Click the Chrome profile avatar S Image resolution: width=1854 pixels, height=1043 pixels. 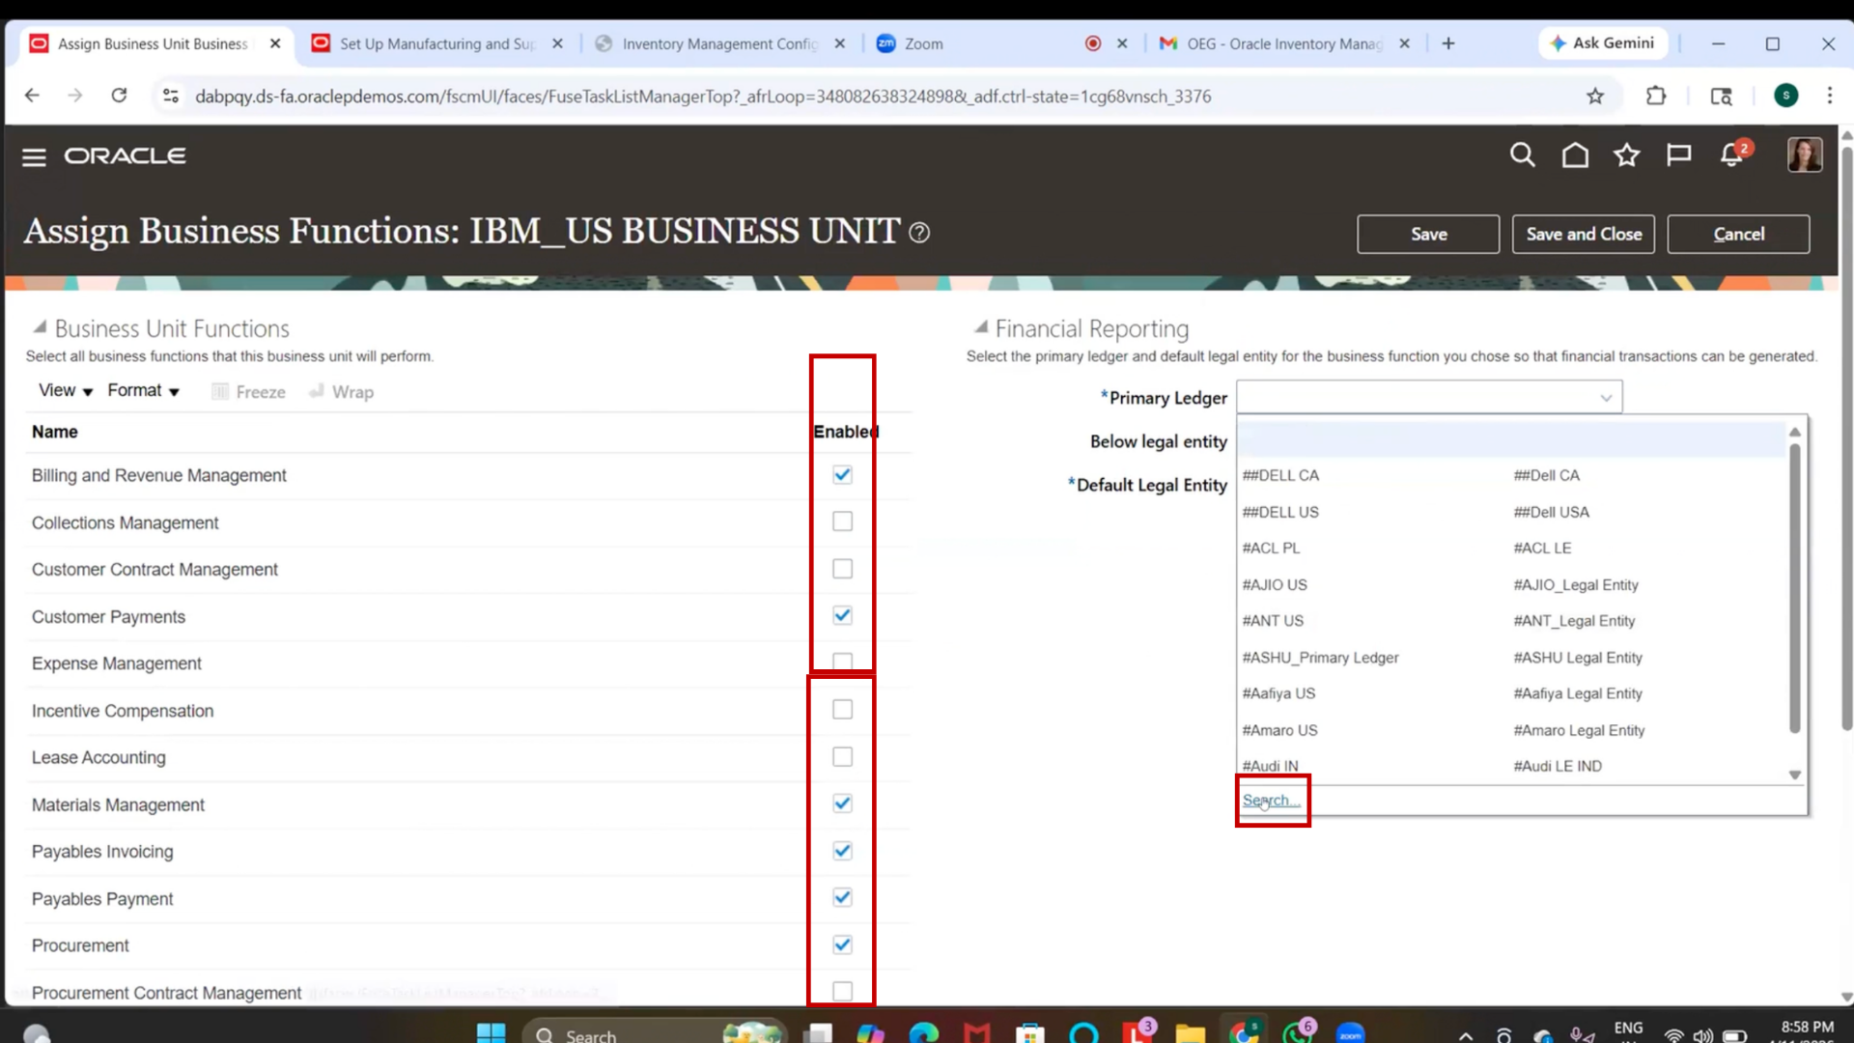click(1786, 96)
